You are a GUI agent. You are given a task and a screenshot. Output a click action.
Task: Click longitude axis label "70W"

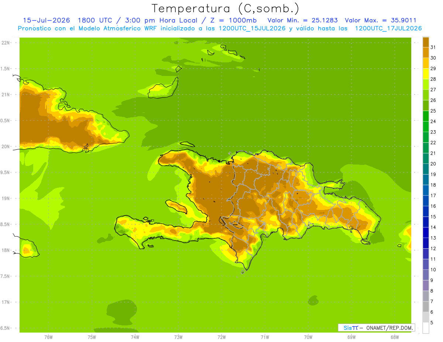point(308,337)
